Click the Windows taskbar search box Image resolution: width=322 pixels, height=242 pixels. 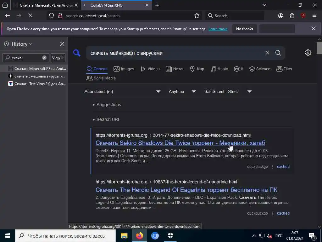[x=65, y=236]
